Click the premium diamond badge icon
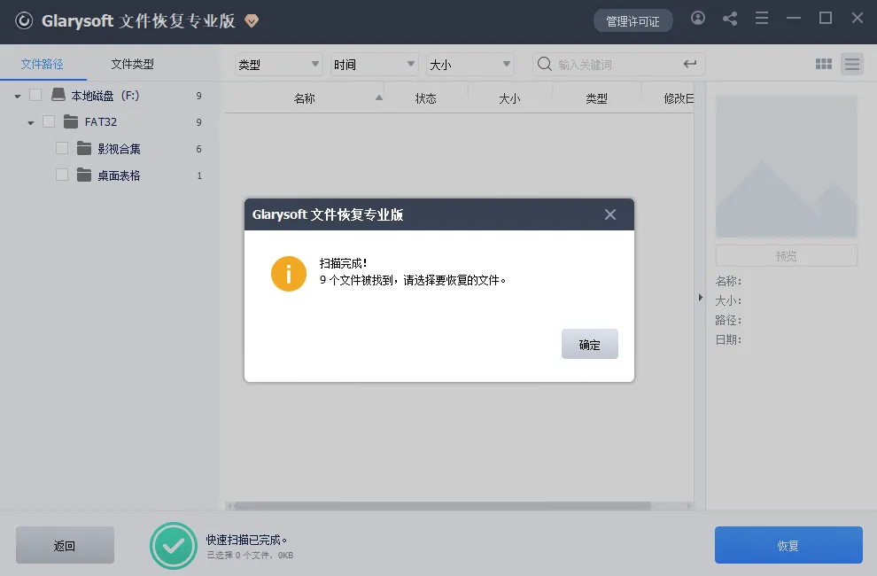This screenshot has width=877, height=576. coord(252,21)
